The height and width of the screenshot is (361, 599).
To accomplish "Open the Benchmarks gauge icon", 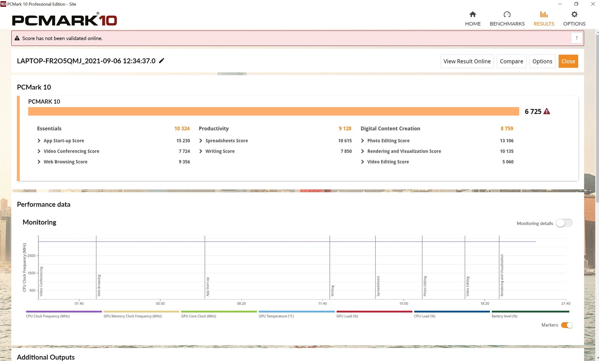I will tap(507, 14).
